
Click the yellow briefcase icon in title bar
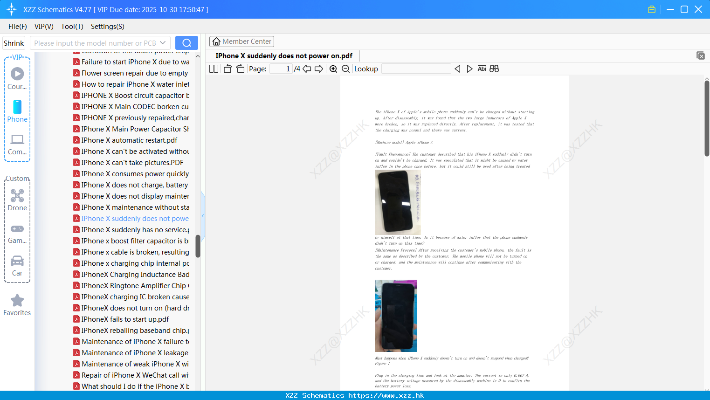(x=652, y=9)
